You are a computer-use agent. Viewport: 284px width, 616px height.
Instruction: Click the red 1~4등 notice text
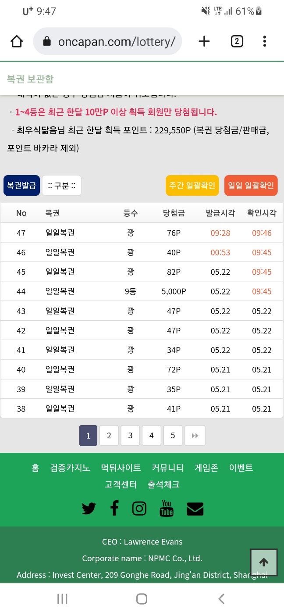[x=116, y=112]
